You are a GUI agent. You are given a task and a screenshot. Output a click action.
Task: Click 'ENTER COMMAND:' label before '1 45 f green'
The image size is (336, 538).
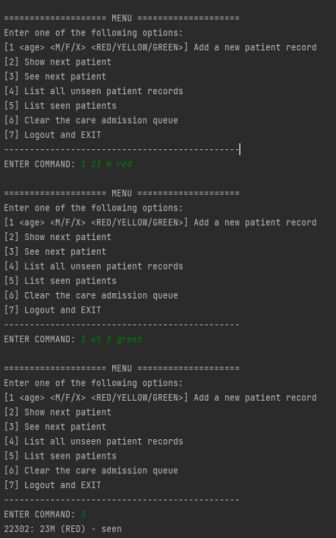[40, 340]
